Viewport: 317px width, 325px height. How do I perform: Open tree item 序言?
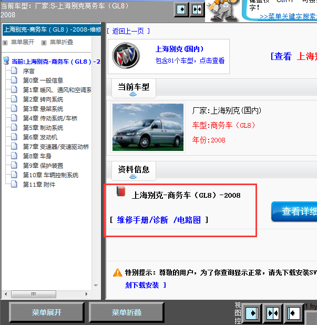click(28, 71)
